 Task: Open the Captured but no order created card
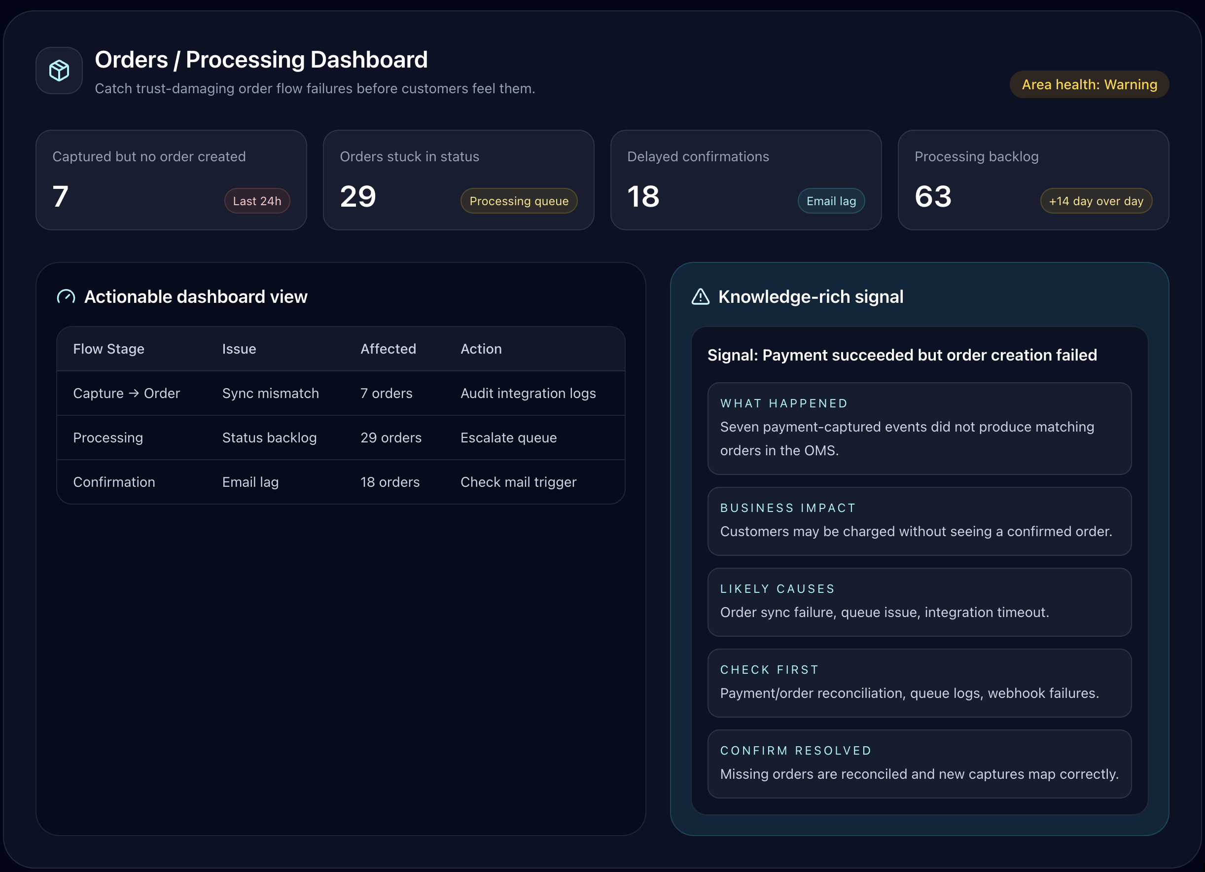pyautogui.click(x=171, y=180)
